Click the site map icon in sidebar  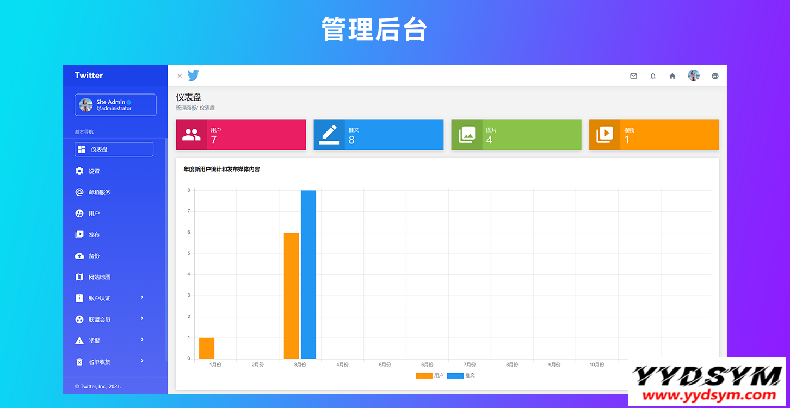pyautogui.click(x=79, y=277)
